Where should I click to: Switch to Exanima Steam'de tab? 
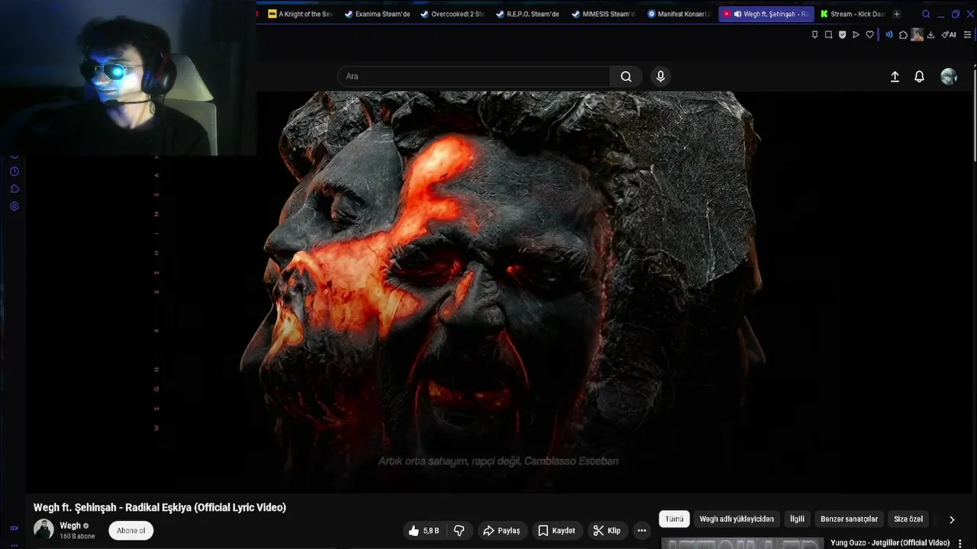(x=377, y=14)
